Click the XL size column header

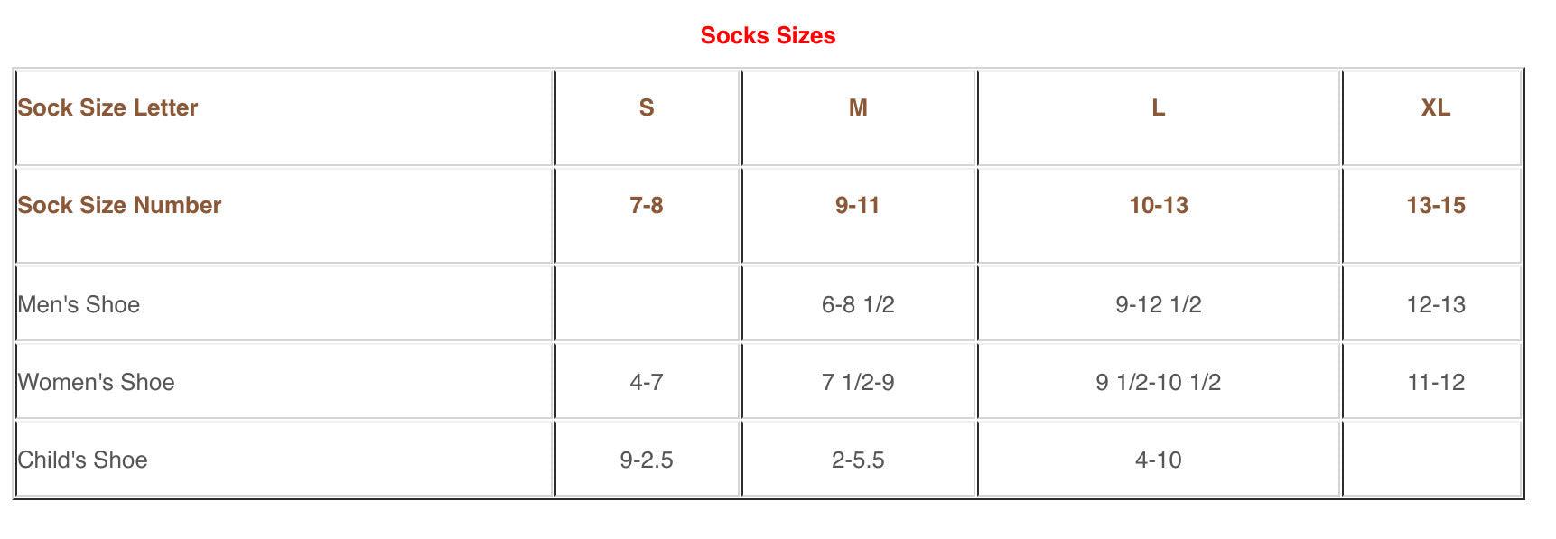(1435, 108)
